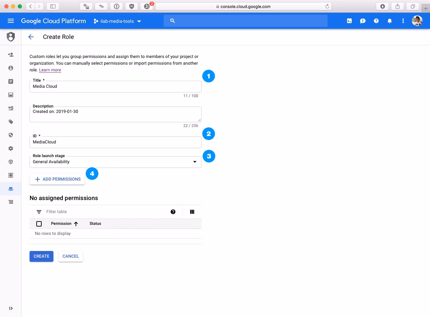Open the hamburger navigation menu
This screenshot has width=430, height=317.
pos(11,21)
